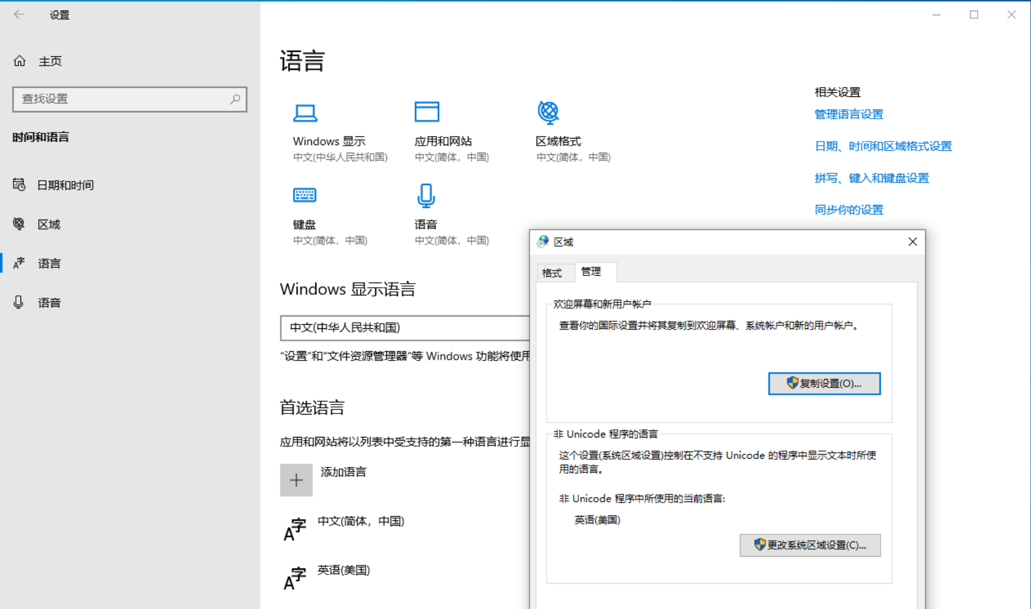The image size is (1031, 609).
Task: Click the 更改系统区域设置(C)... button
Action: coord(810,545)
